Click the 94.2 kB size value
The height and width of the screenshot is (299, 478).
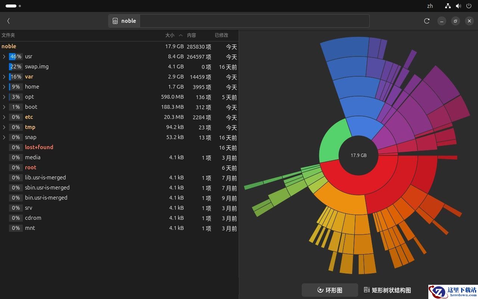click(x=175, y=127)
